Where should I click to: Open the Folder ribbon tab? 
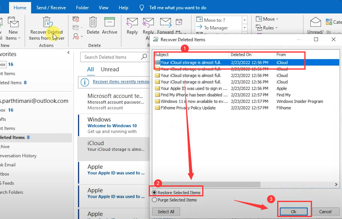[x=82, y=8]
